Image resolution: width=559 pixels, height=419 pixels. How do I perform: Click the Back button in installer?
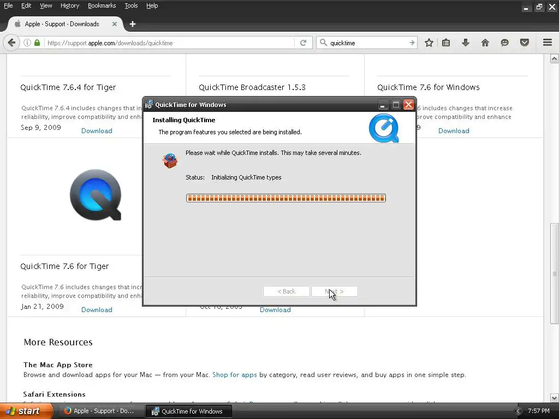click(286, 291)
